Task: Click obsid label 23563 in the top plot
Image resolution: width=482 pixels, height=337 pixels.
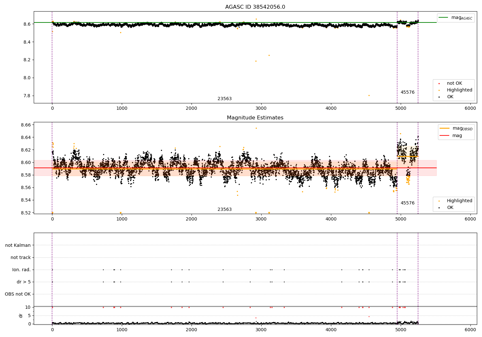Action: click(225, 99)
